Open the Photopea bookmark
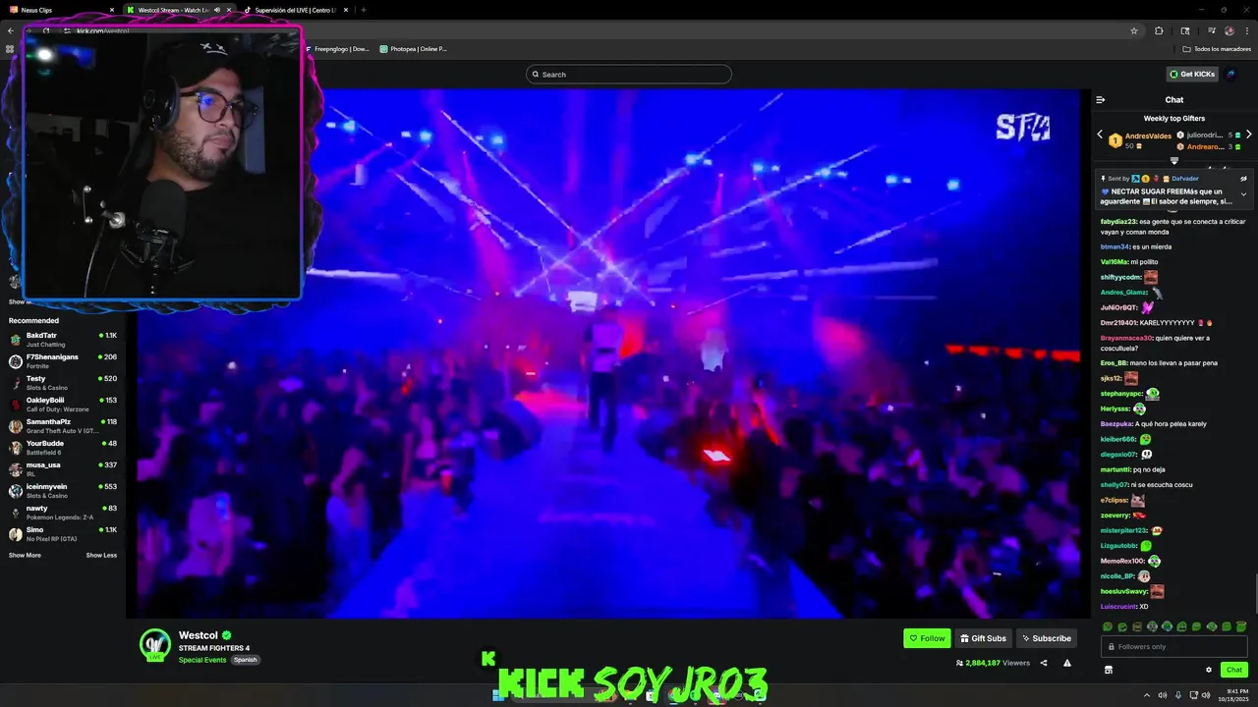Viewport: 1258px width, 707px height. (414, 48)
